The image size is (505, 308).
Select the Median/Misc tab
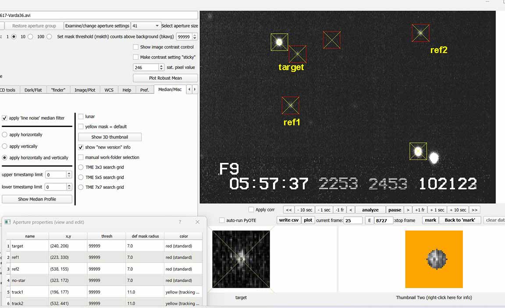point(170,89)
